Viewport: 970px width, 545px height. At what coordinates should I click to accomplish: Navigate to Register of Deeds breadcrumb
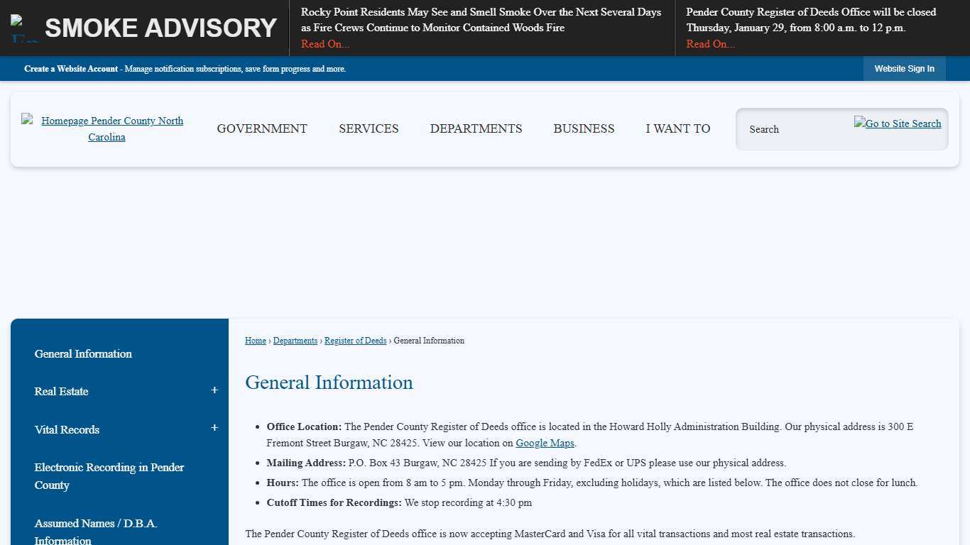click(355, 341)
